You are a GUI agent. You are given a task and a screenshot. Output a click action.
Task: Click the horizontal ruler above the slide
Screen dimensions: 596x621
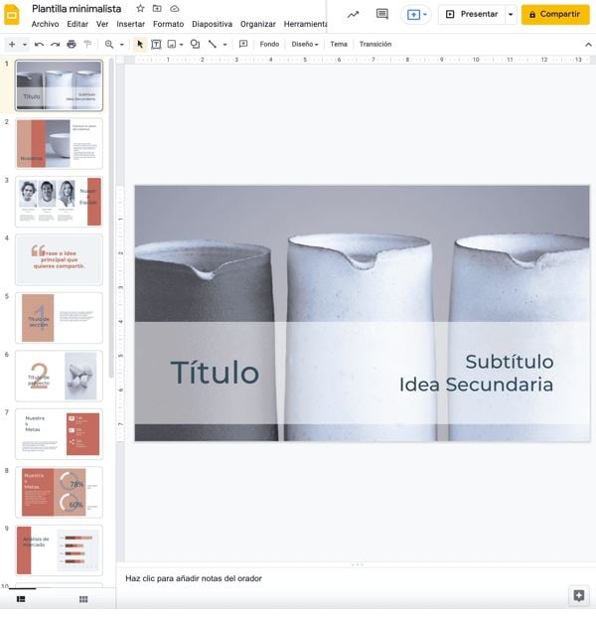[x=363, y=60]
